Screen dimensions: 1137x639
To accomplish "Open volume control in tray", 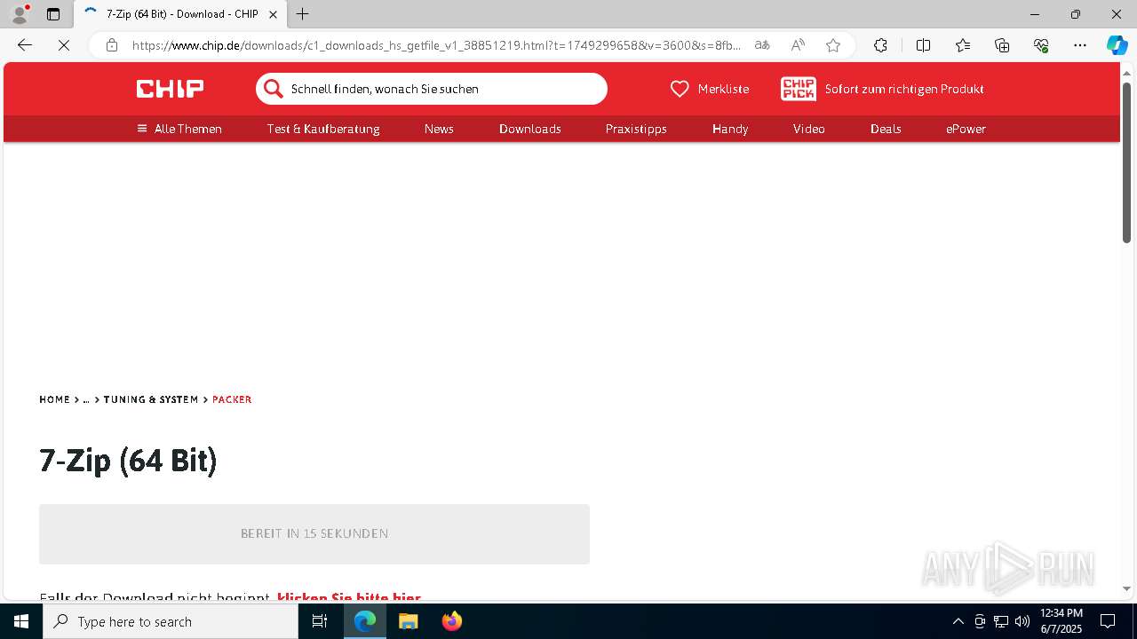I will click(x=1022, y=621).
